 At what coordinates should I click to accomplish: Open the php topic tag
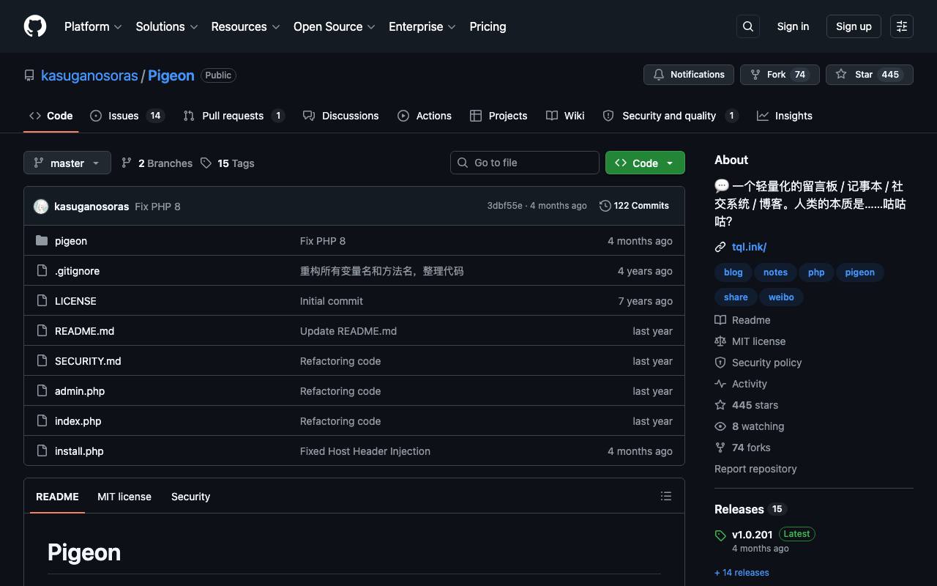tap(816, 272)
